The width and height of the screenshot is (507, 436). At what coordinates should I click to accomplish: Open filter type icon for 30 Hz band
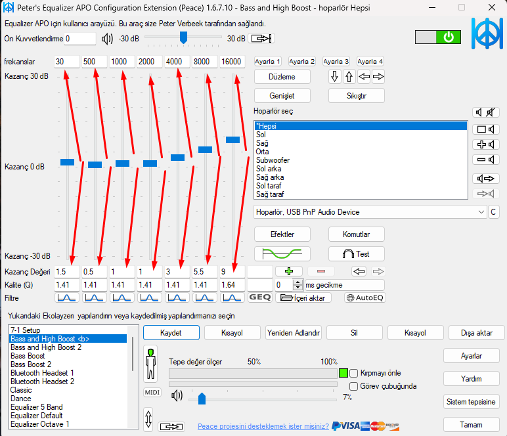coord(66,297)
